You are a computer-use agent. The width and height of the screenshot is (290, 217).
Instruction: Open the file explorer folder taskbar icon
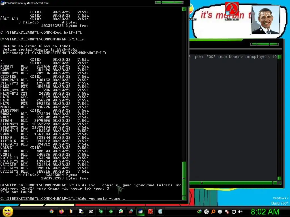point(71,211)
